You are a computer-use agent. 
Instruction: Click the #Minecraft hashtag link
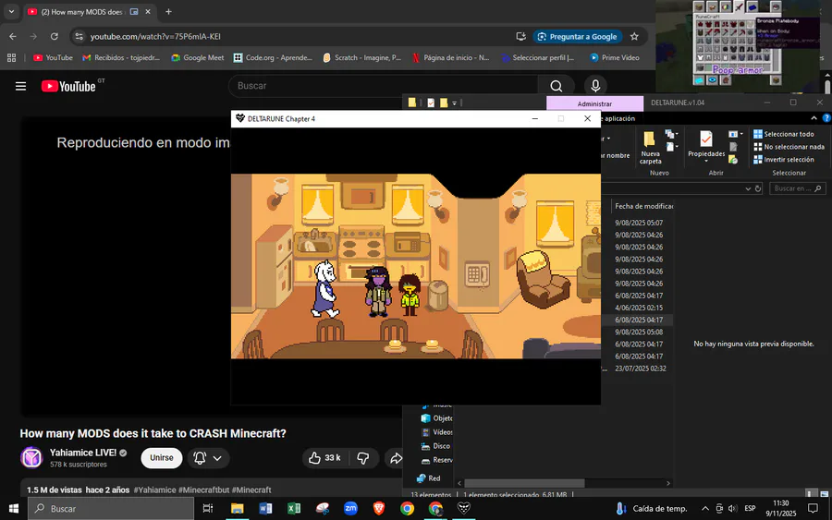coord(251,490)
